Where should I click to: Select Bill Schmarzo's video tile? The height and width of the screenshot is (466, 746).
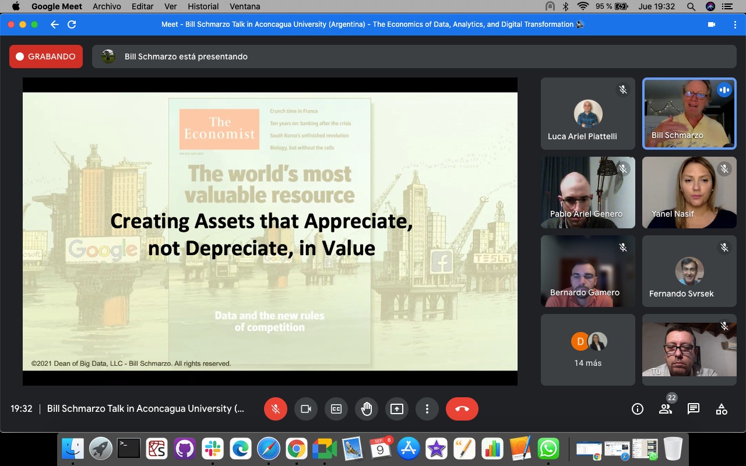pos(689,114)
